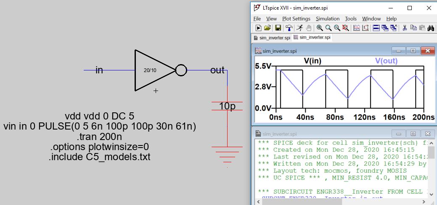Screen dimensions: 437x205
Task: Click the 5.5V label on the vertical axis
Action: click(x=263, y=66)
